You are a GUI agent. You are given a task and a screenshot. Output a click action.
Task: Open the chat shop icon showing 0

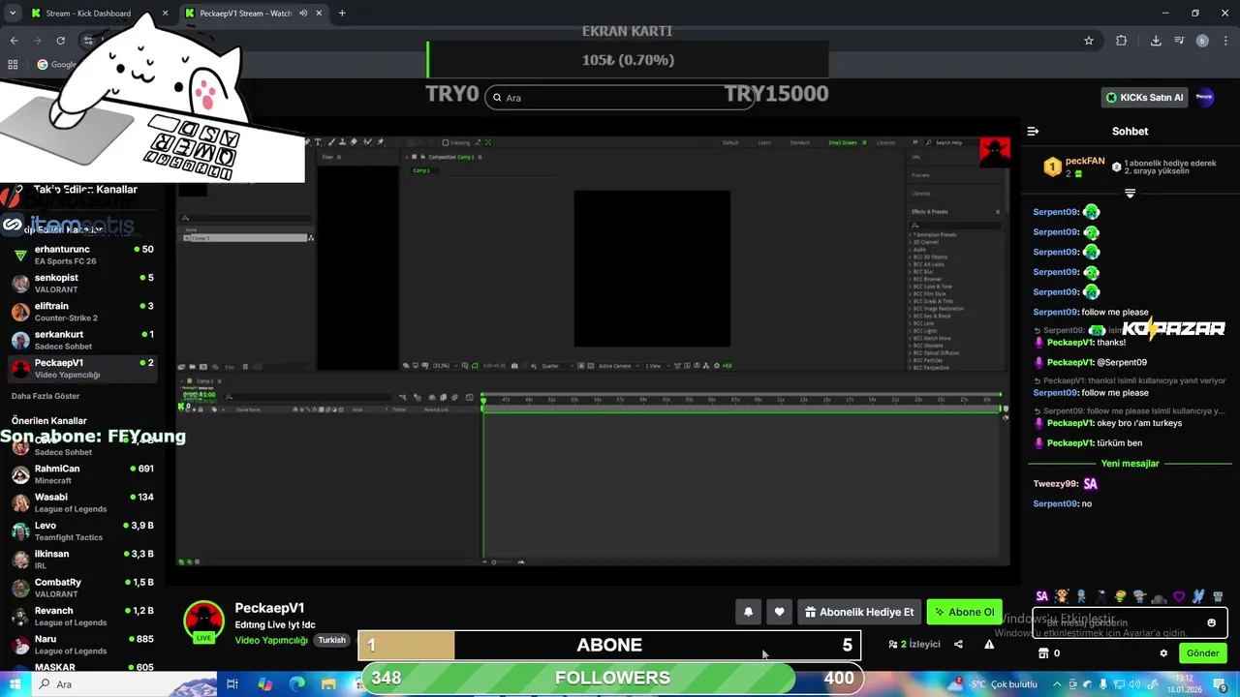click(1049, 653)
